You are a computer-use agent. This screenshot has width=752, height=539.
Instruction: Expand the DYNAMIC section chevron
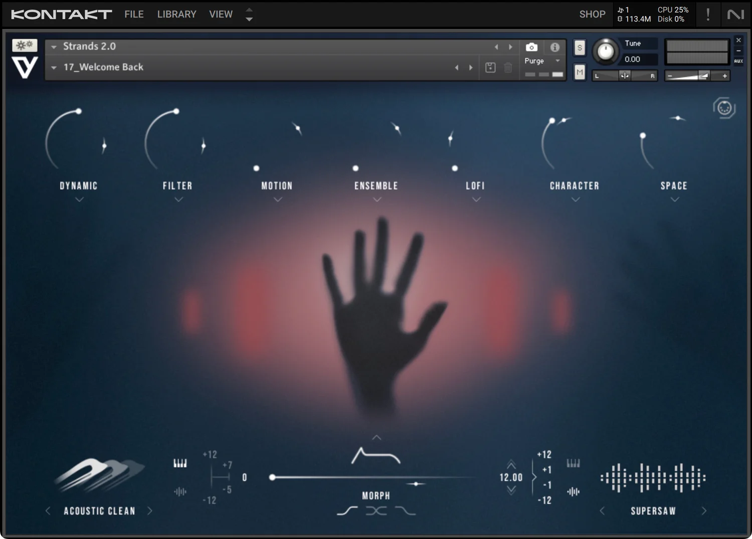(78, 199)
